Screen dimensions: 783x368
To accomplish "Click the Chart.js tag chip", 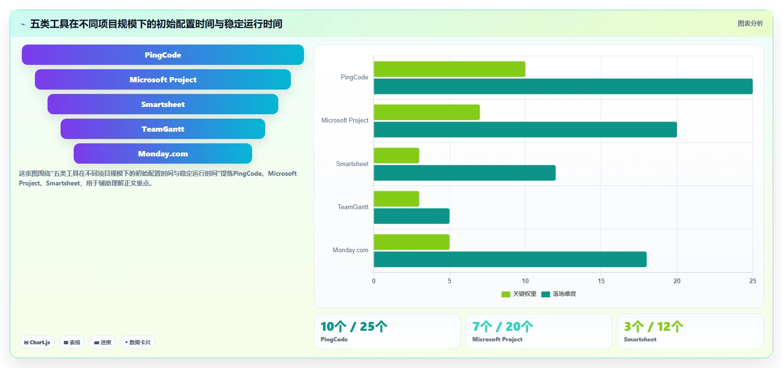I will pyautogui.click(x=37, y=342).
